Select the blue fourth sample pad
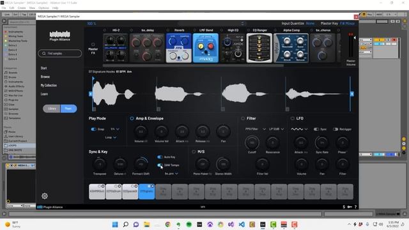 pos(146,192)
